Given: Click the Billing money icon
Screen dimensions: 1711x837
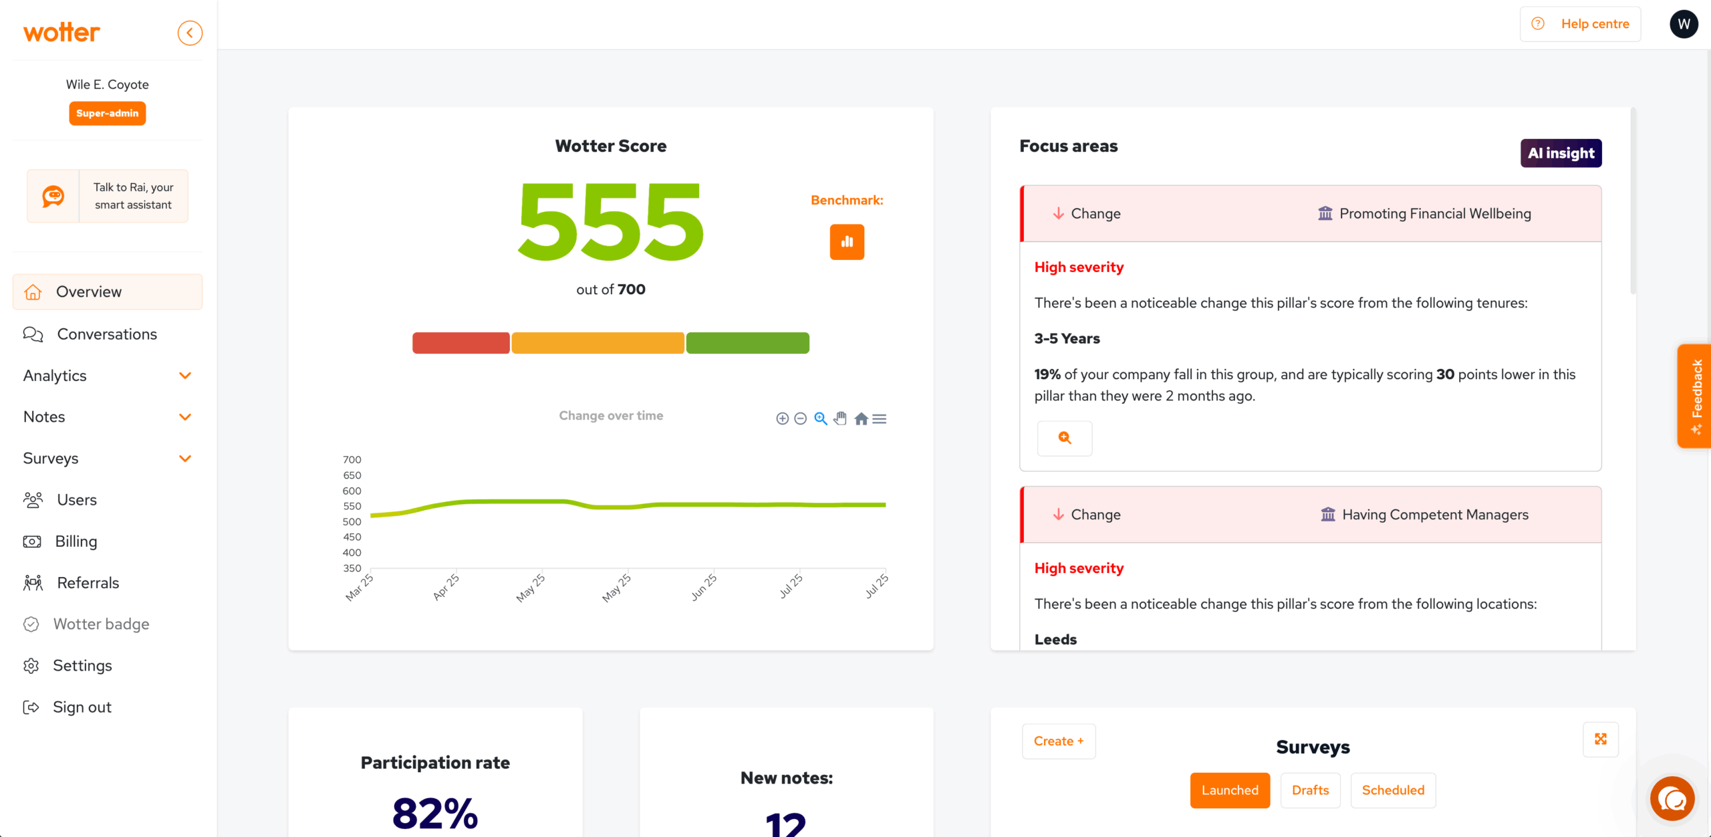Looking at the screenshot, I should coord(32,542).
